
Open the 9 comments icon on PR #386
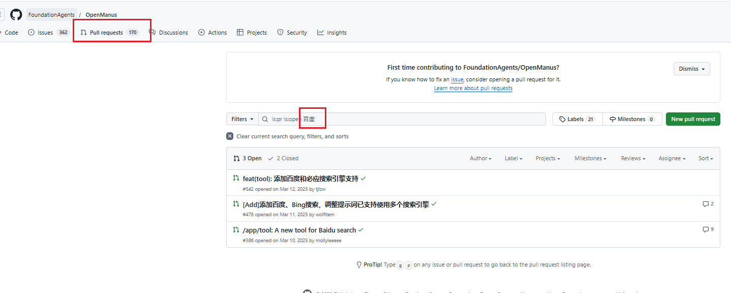[708, 229]
